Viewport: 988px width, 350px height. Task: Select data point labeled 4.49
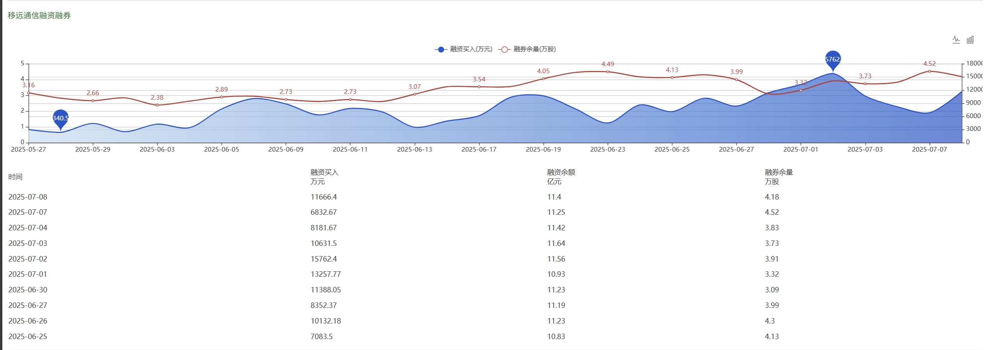[608, 72]
